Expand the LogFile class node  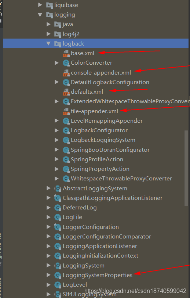pos(48,217)
